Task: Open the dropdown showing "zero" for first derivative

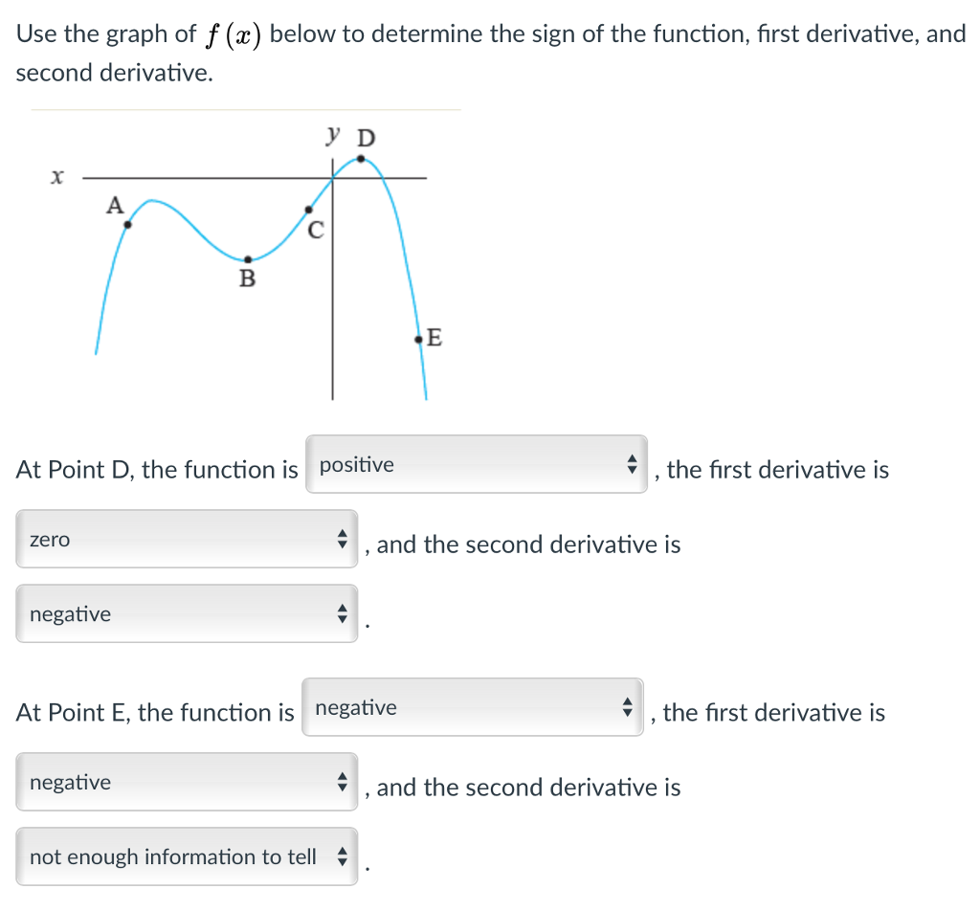Action: pos(187,540)
